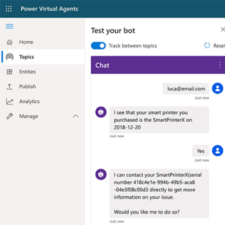
Task: Disable Track between topics switch
Action: [98, 46]
